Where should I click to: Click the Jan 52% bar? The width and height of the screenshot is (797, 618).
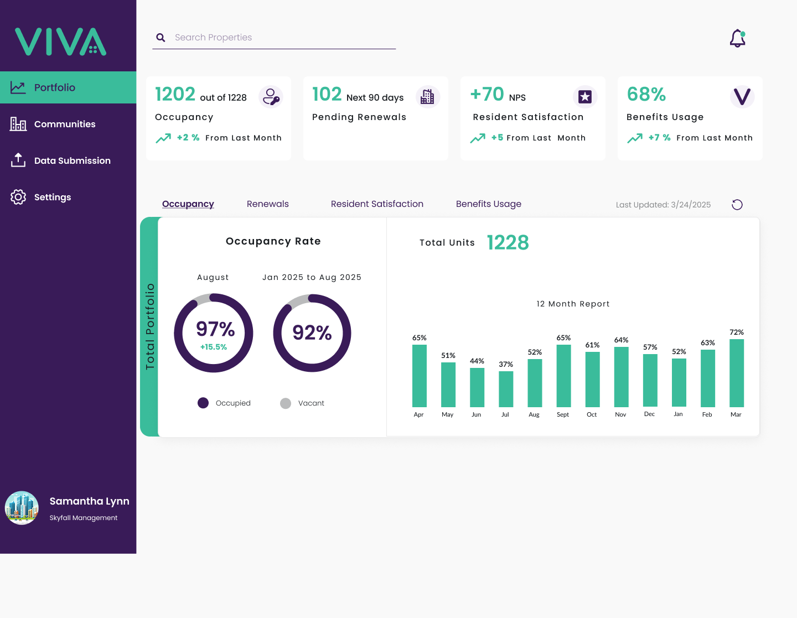coord(679,382)
